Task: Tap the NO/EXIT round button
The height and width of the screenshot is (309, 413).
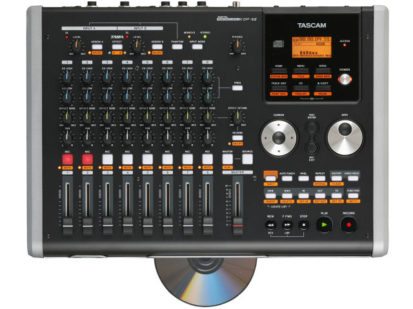Action: tap(312, 147)
